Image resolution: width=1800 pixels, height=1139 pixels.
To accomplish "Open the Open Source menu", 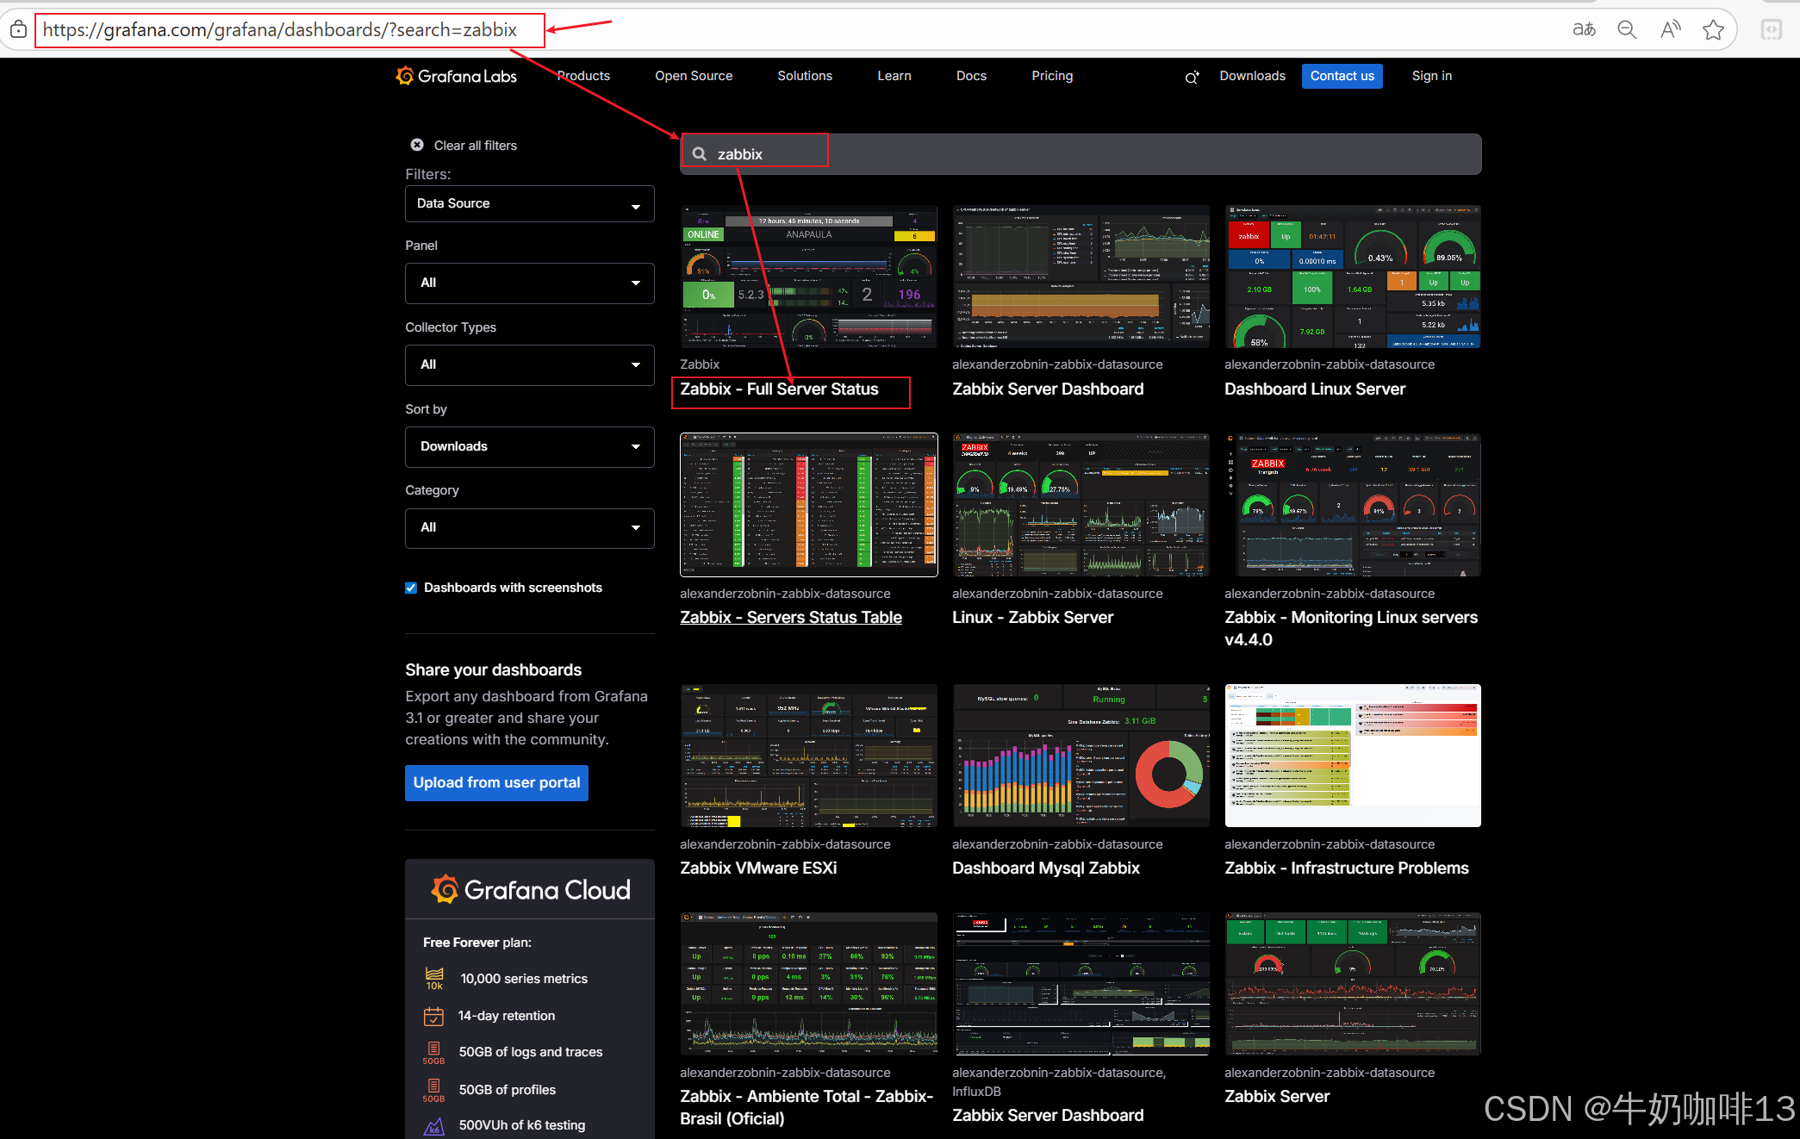I will [693, 76].
